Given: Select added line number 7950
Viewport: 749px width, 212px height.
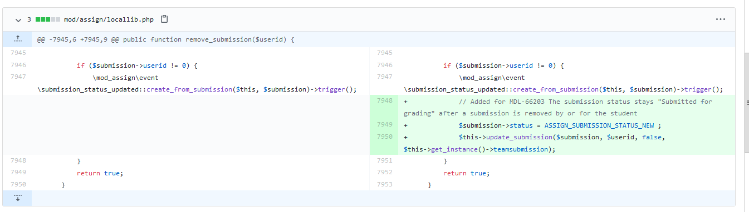Looking at the screenshot, I should [384, 137].
